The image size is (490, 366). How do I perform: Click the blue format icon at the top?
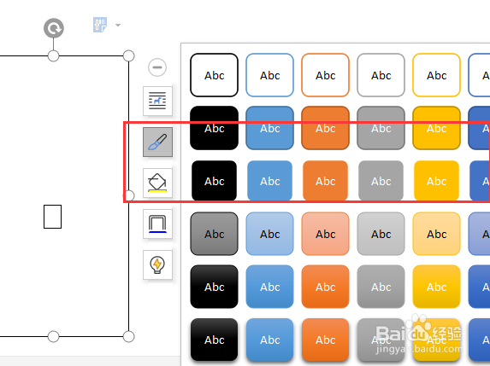pyautogui.click(x=100, y=25)
